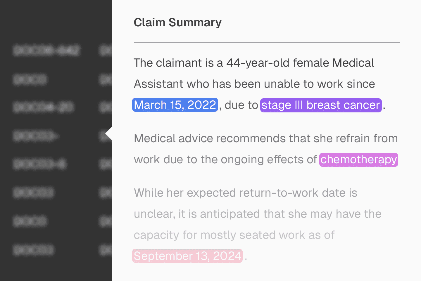The width and height of the screenshot is (421, 281).
Task: Click the '44-year-old female Medical' text
Action: point(300,63)
